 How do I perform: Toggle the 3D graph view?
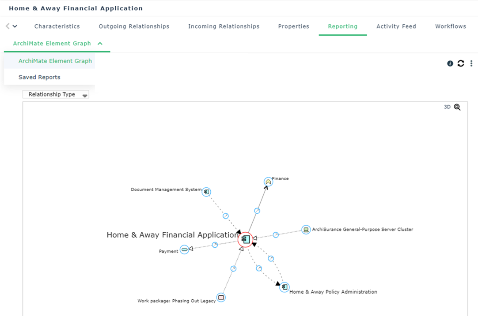[x=447, y=107]
